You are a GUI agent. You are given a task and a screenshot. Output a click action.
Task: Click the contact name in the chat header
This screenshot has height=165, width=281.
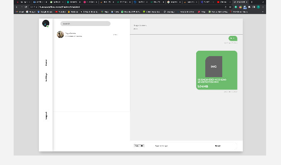point(140,25)
